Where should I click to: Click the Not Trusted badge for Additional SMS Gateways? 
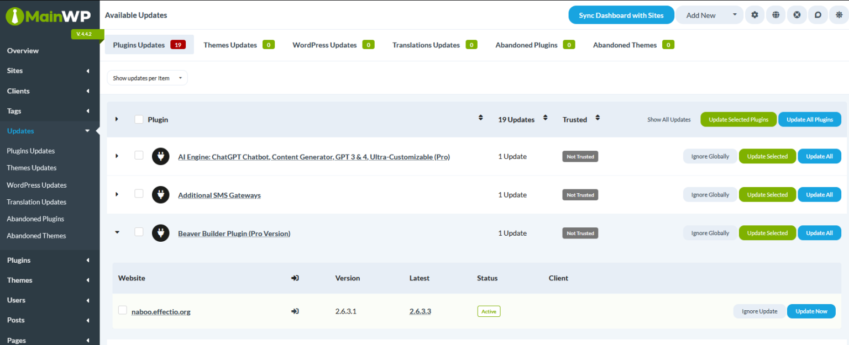(580, 194)
